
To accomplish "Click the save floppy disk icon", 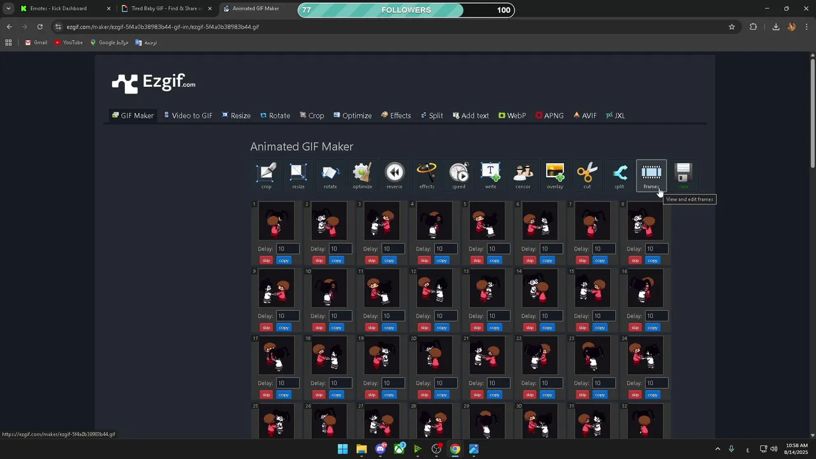I will (683, 175).
